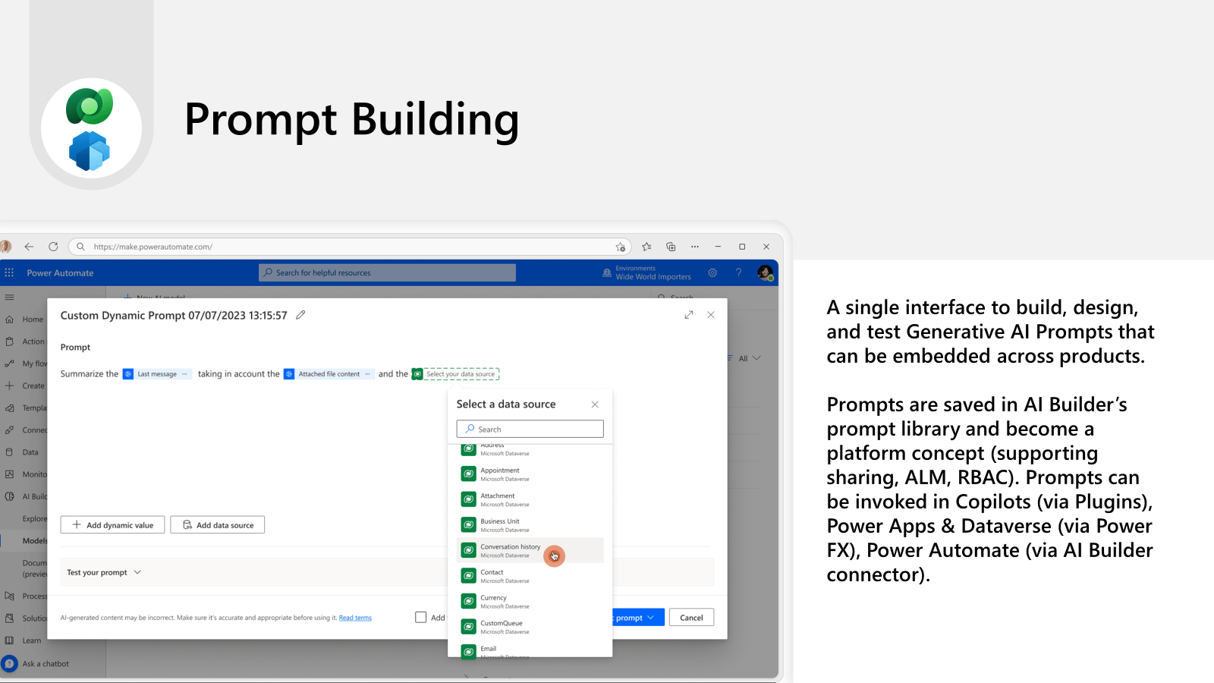Add this page to browser favorites
Viewport: 1214px width, 683px height.
tap(621, 247)
